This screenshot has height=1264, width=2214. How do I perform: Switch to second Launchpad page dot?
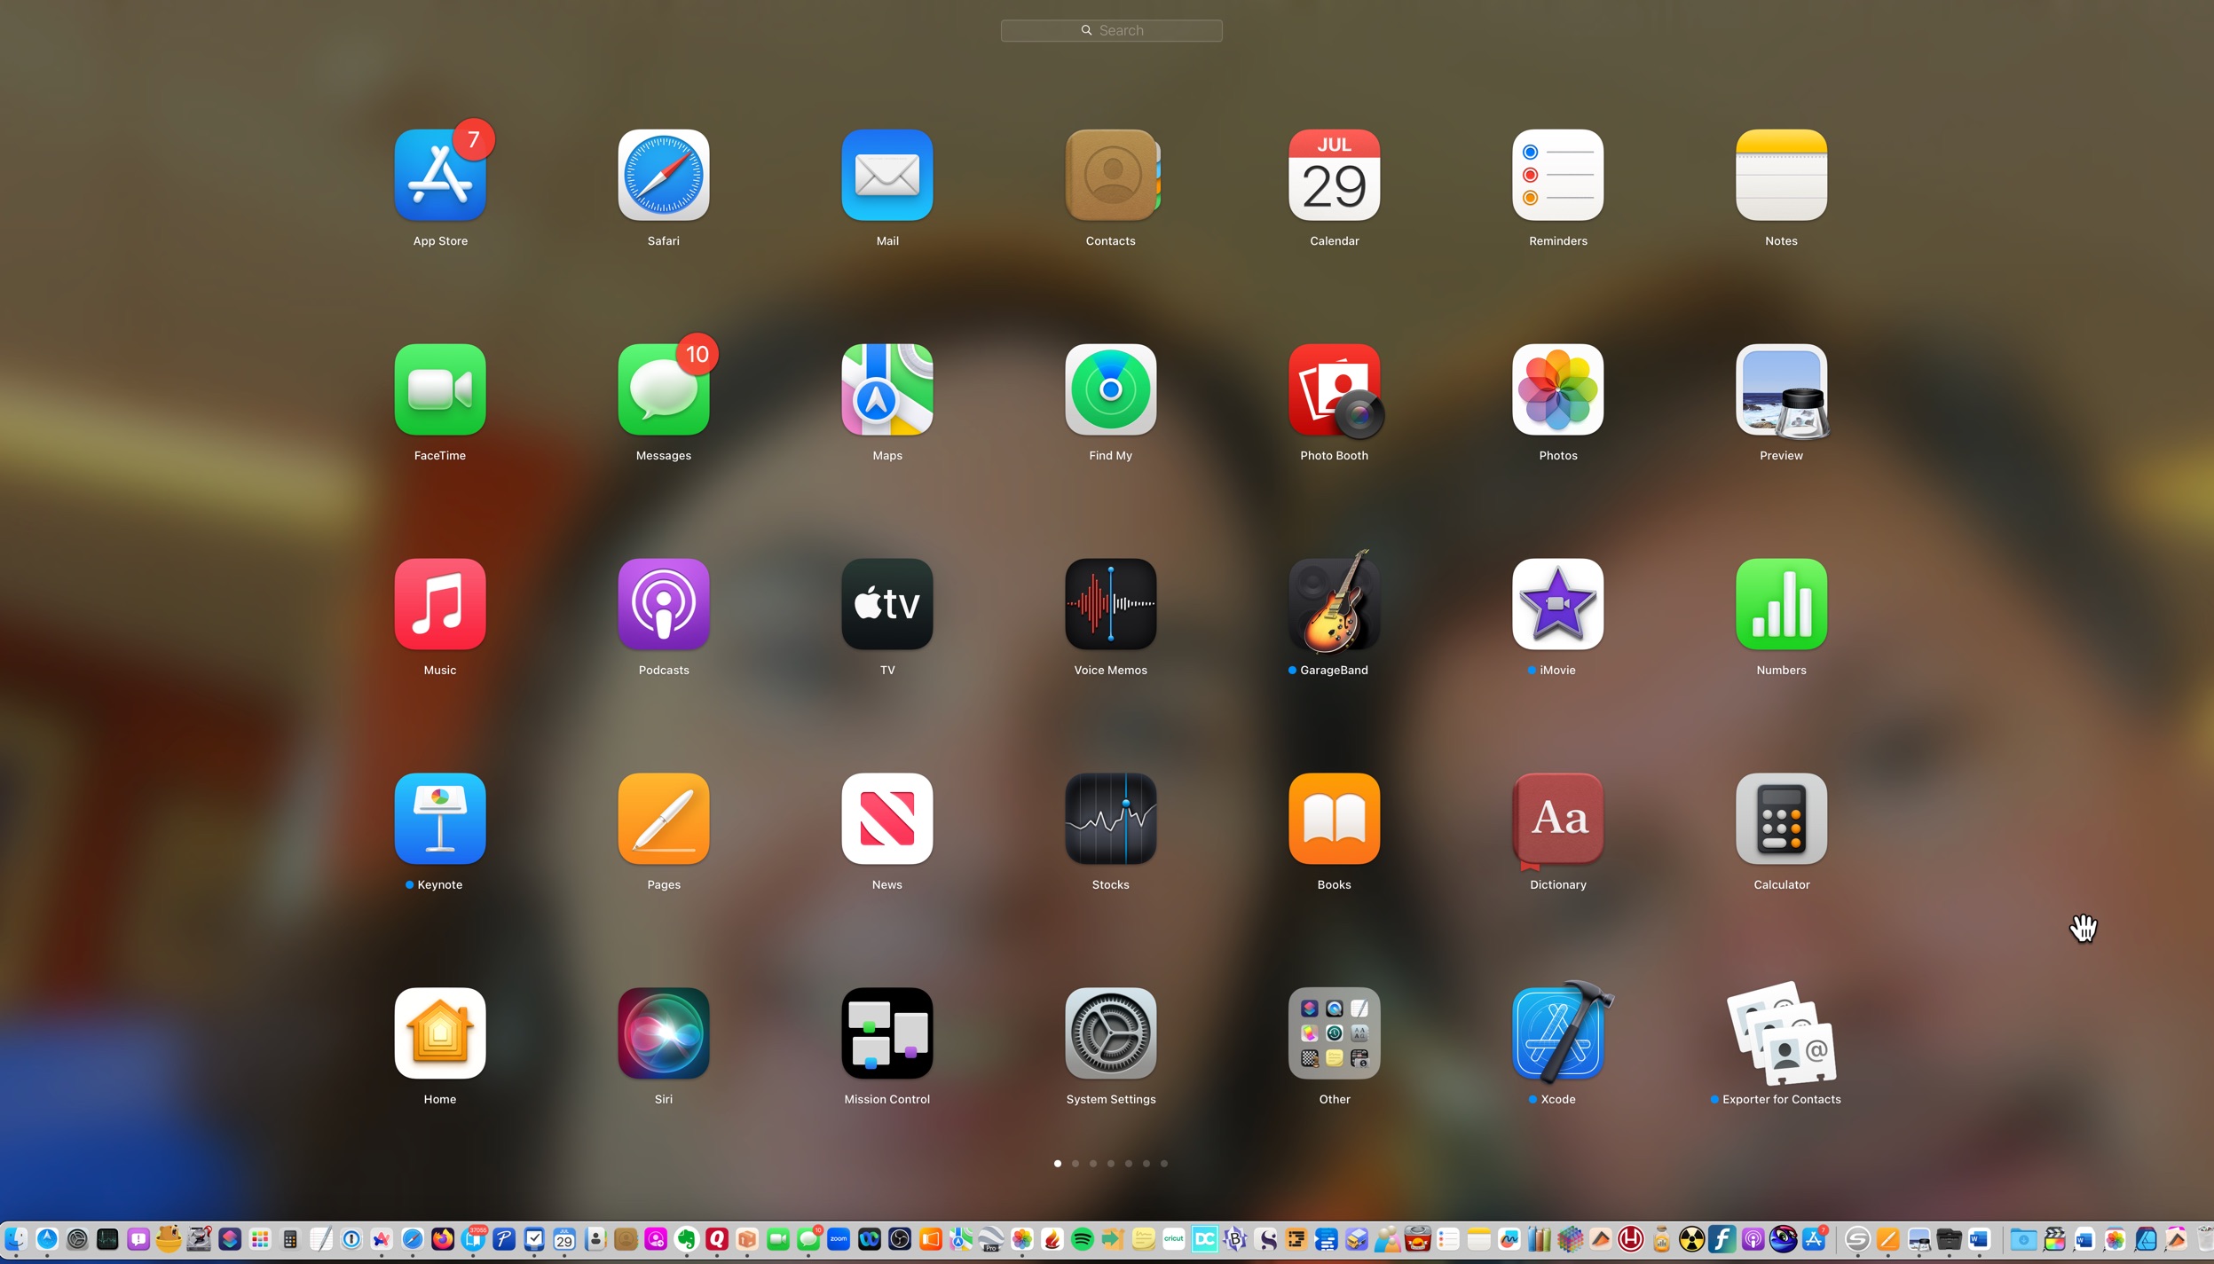(1075, 1163)
